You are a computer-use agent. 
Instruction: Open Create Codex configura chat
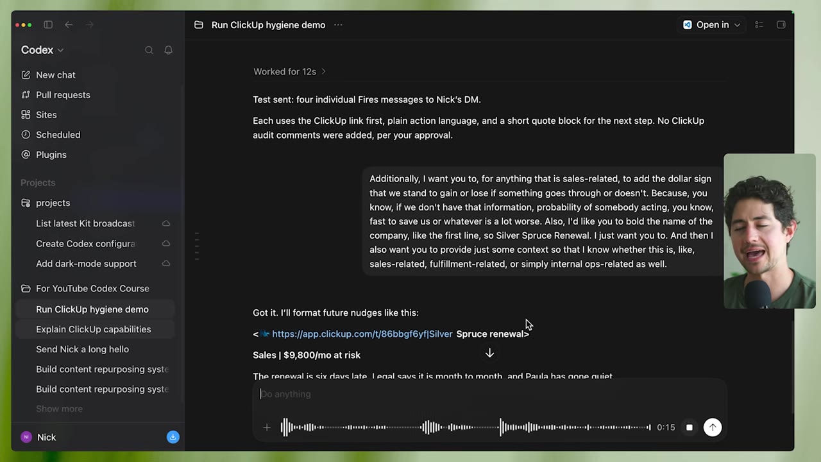(x=85, y=244)
